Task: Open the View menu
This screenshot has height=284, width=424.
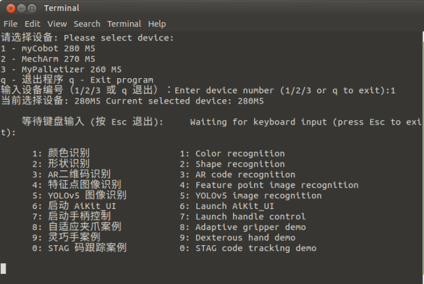Action: [x=57, y=24]
